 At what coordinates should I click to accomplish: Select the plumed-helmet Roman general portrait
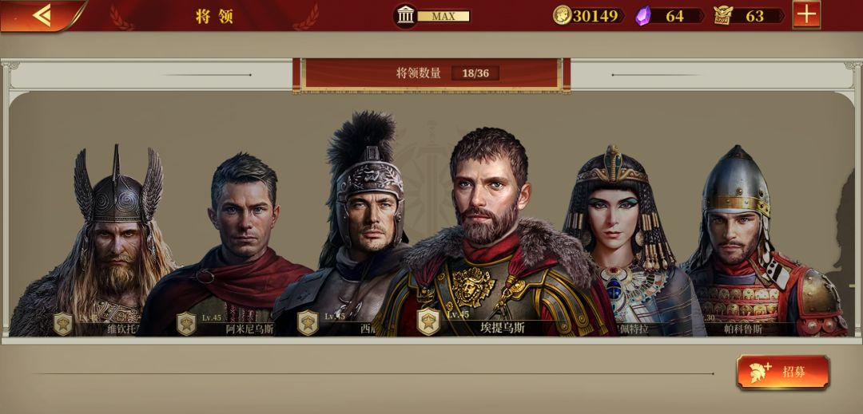(x=352, y=225)
